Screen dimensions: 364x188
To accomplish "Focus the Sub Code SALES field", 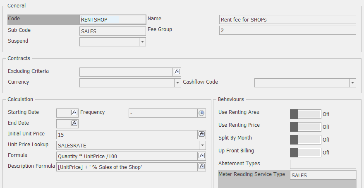I will pyautogui.click(x=112, y=31).
